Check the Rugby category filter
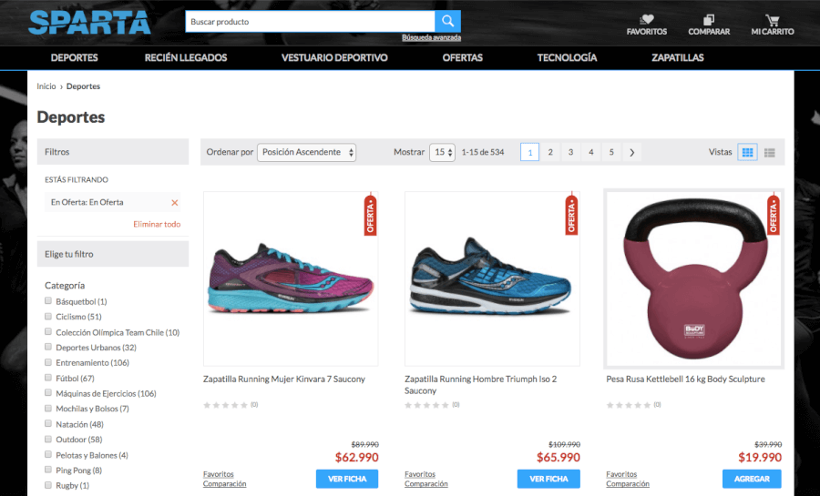820x496 pixels. [x=48, y=485]
